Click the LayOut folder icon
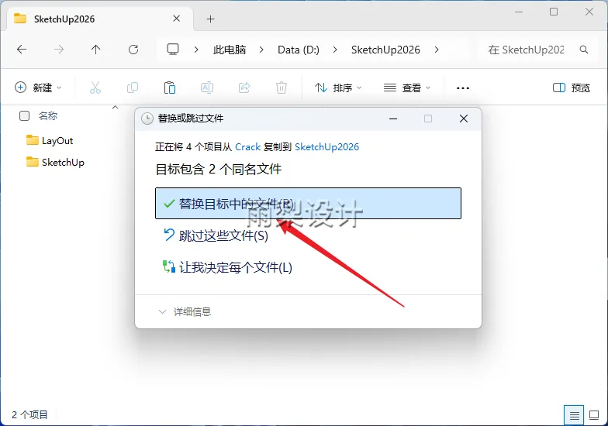This screenshot has width=608, height=426. click(x=33, y=140)
